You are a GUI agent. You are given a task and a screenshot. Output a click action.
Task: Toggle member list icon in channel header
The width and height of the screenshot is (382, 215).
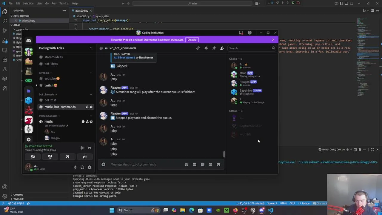(222, 48)
